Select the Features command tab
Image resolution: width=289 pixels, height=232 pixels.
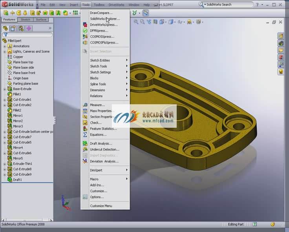click(9, 20)
